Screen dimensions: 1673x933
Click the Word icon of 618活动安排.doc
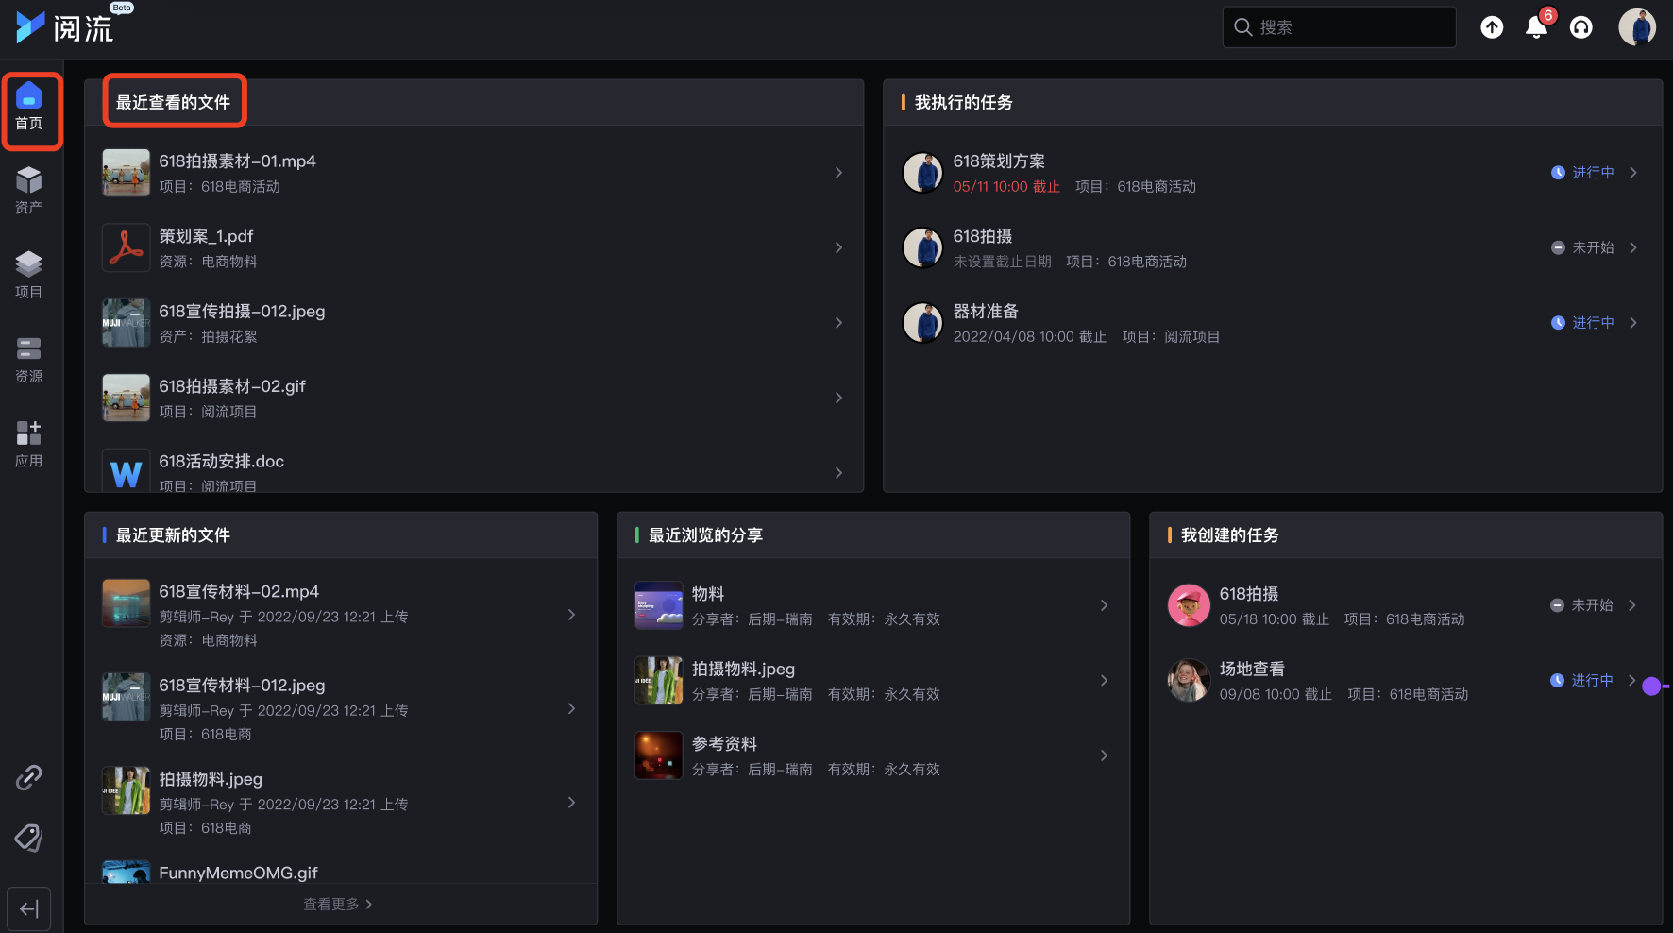point(127,471)
